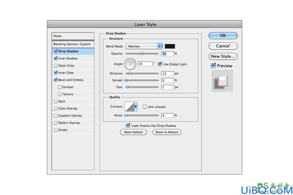Screen dimensions: 293x195
Task: Click the Size value field
Action: pos(167,87)
